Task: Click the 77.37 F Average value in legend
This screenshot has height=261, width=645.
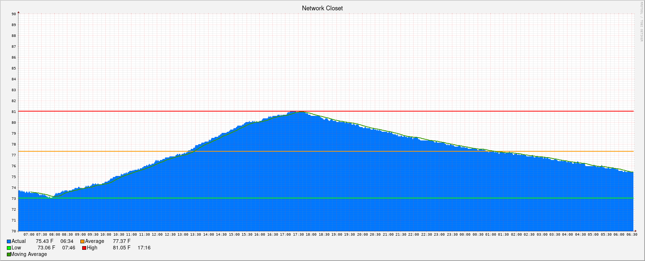Action: (x=122, y=241)
